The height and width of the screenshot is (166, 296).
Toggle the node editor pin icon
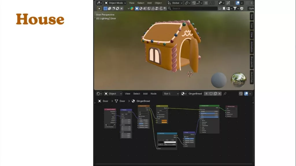[225, 94]
